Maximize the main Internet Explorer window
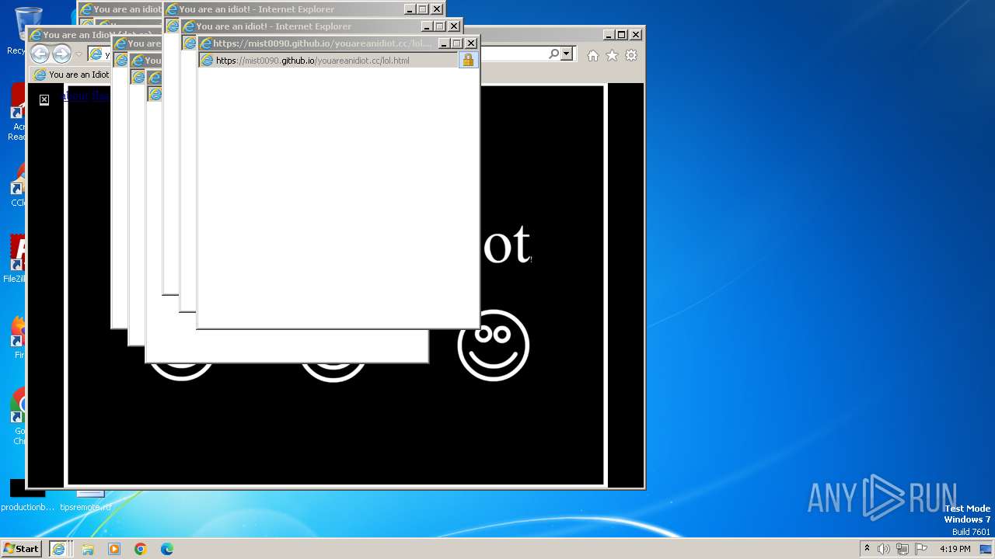This screenshot has height=559, width=995. [622, 34]
